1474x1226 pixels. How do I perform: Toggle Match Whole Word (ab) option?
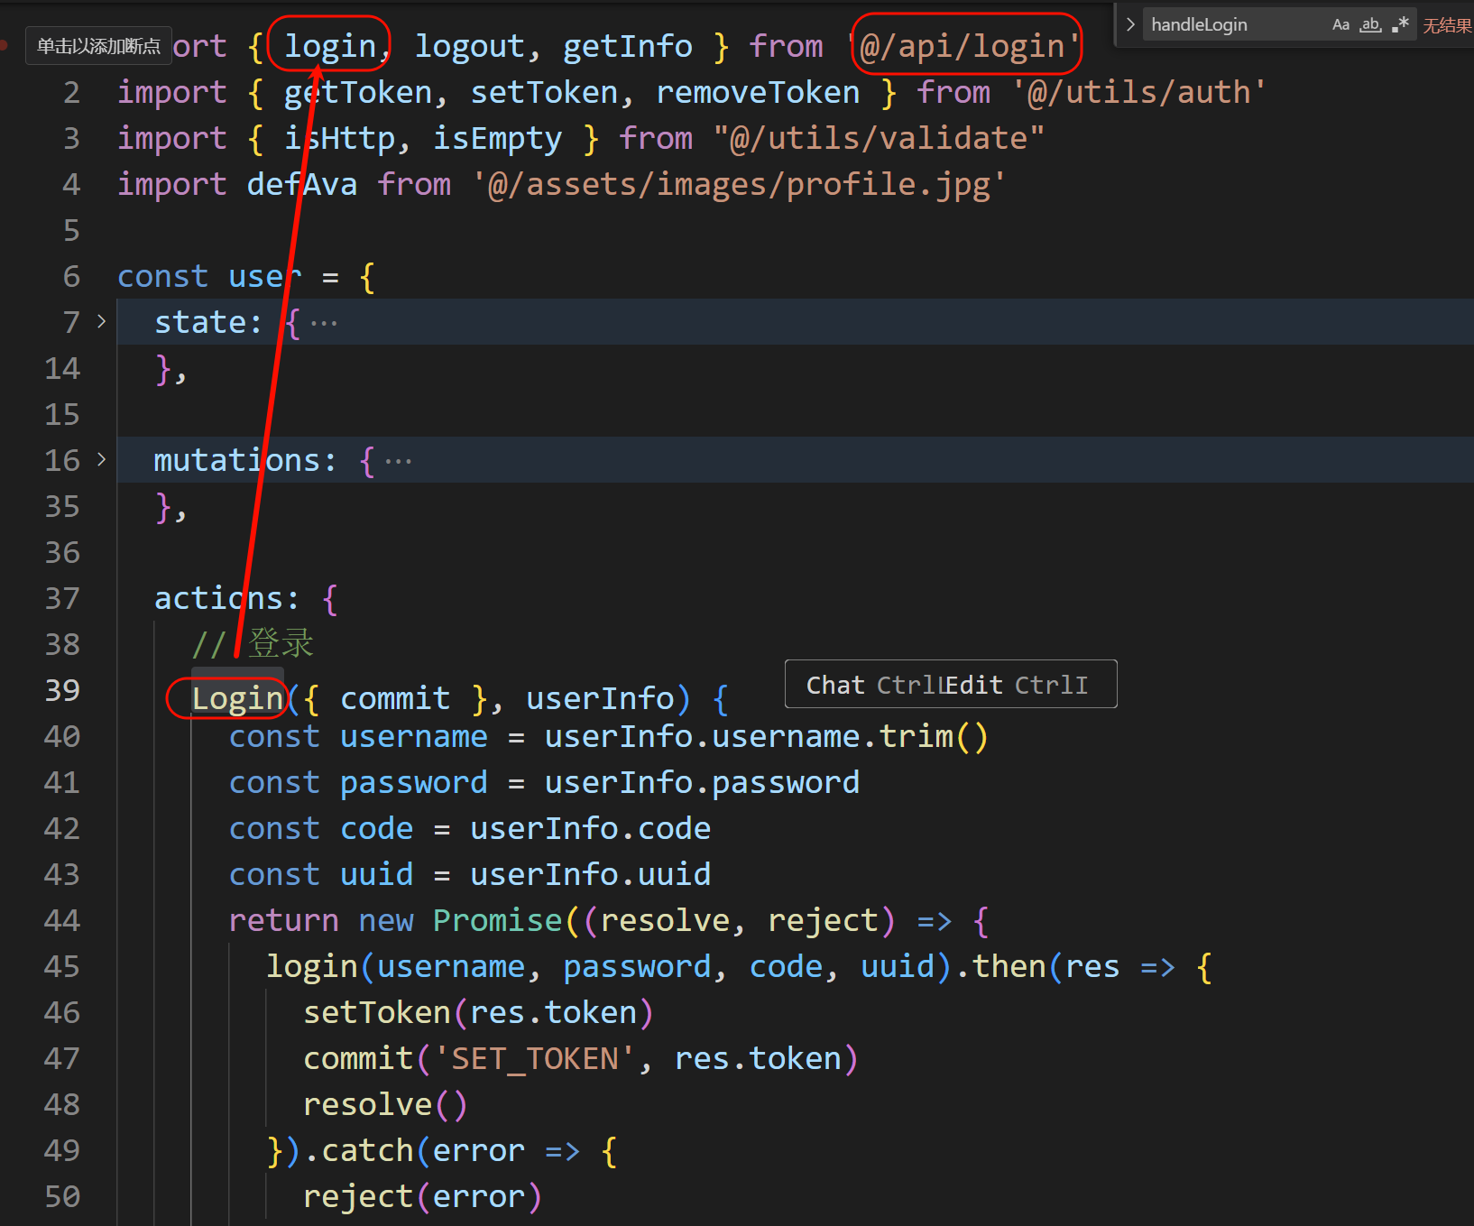click(x=1370, y=25)
